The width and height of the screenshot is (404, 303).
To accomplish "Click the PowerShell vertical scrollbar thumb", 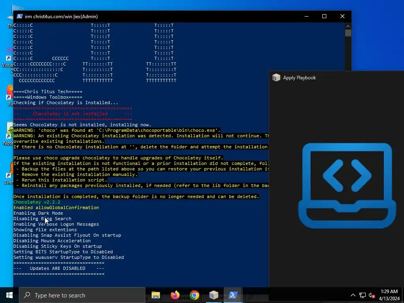I will [x=348, y=33].
